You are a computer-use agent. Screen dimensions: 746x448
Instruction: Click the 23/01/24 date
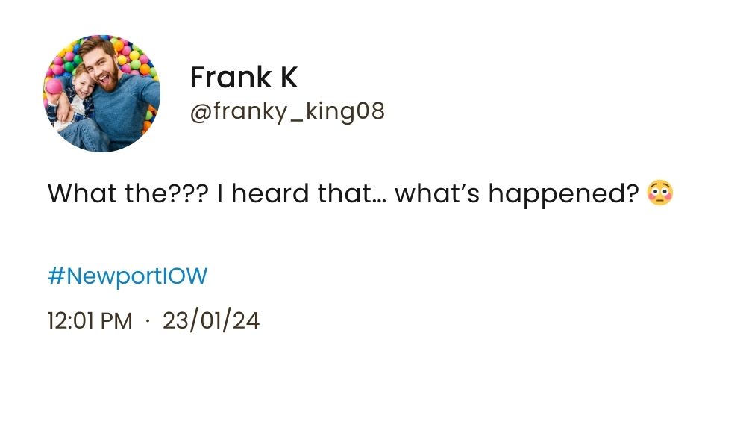211,321
